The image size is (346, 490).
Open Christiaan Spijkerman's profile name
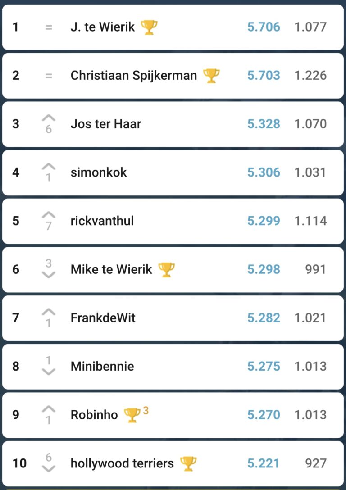pyautogui.click(x=133, y=75)
